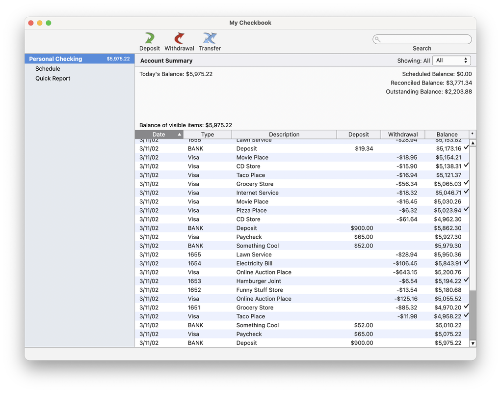Select the Paycheck row with balance $5,927.30

302,237
